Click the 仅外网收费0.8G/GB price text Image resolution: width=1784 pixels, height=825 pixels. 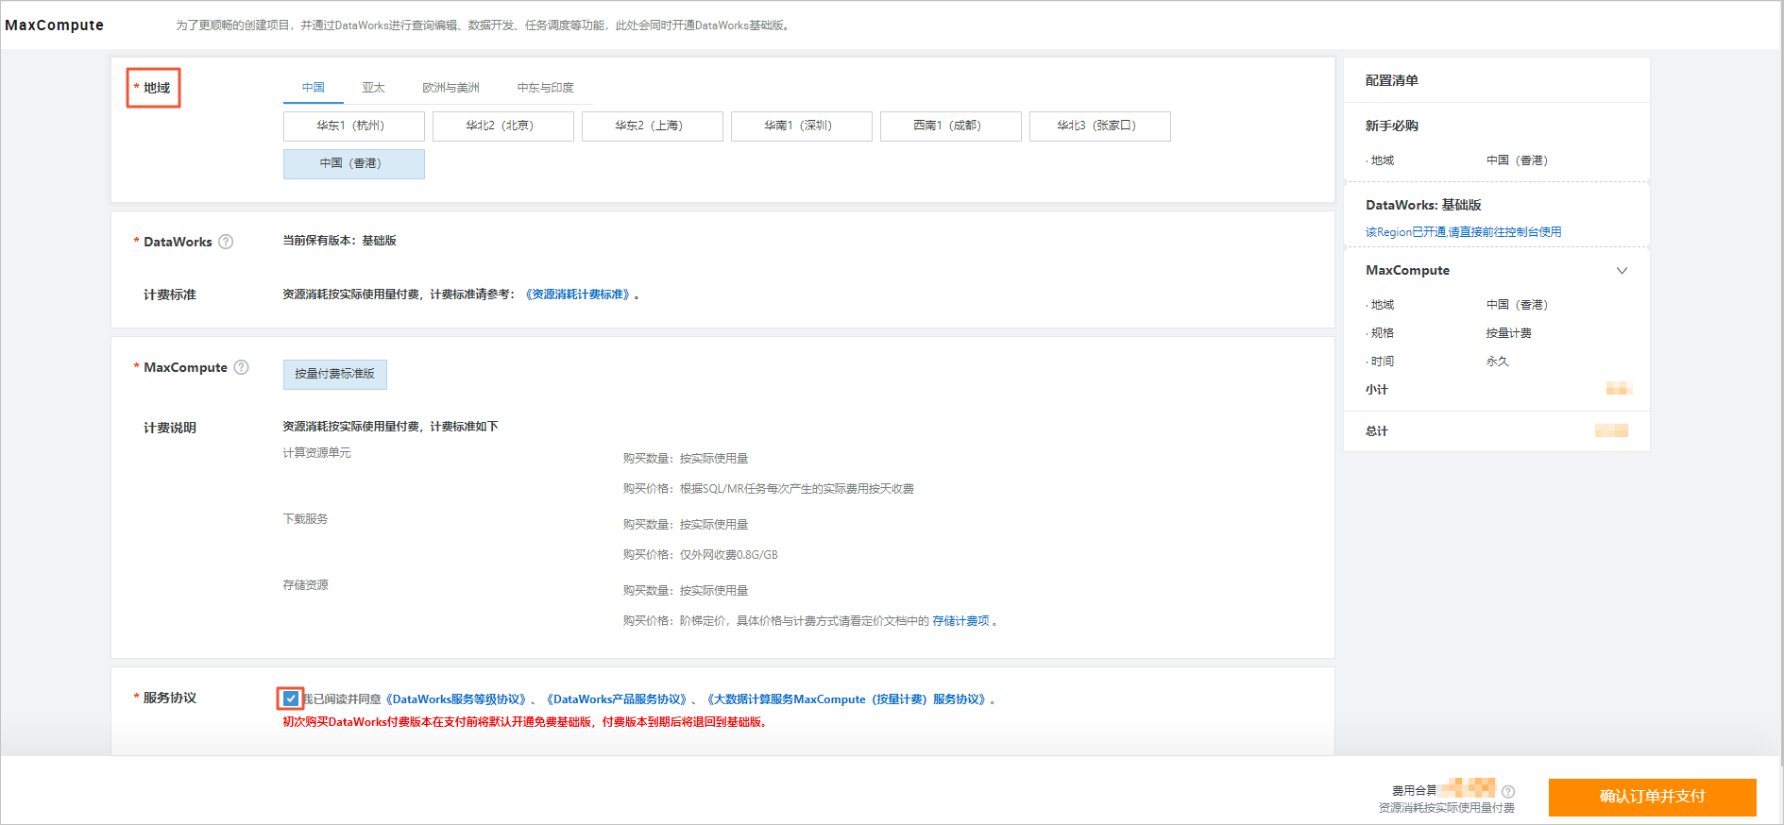[729, 555]
